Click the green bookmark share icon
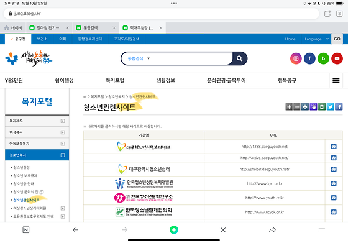 point(322,107)
